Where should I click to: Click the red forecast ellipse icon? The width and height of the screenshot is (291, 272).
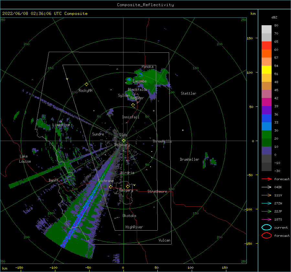click(x=266, y=235)
